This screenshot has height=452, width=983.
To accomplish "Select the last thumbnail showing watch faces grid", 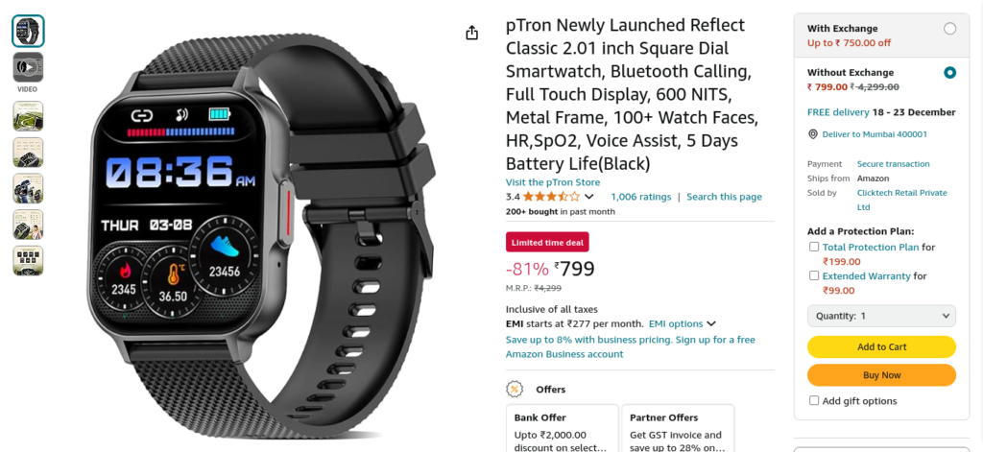I will 28,260.
